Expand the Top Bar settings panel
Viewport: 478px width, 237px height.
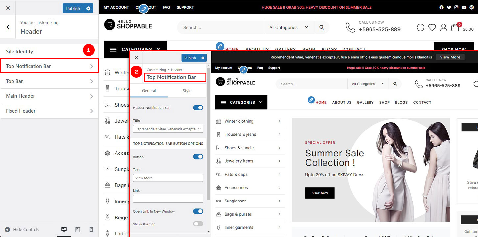tap(49, 81)
